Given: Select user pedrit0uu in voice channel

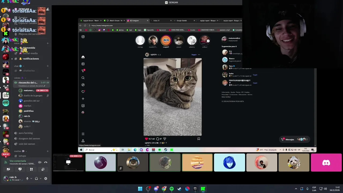Looking at the screenshot, I should pyautogui.click(x=33, y=111).
